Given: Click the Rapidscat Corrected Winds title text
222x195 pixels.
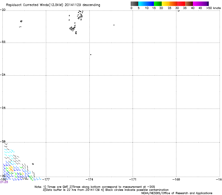Looking at the screenshot, I should [x=53, y=5].
